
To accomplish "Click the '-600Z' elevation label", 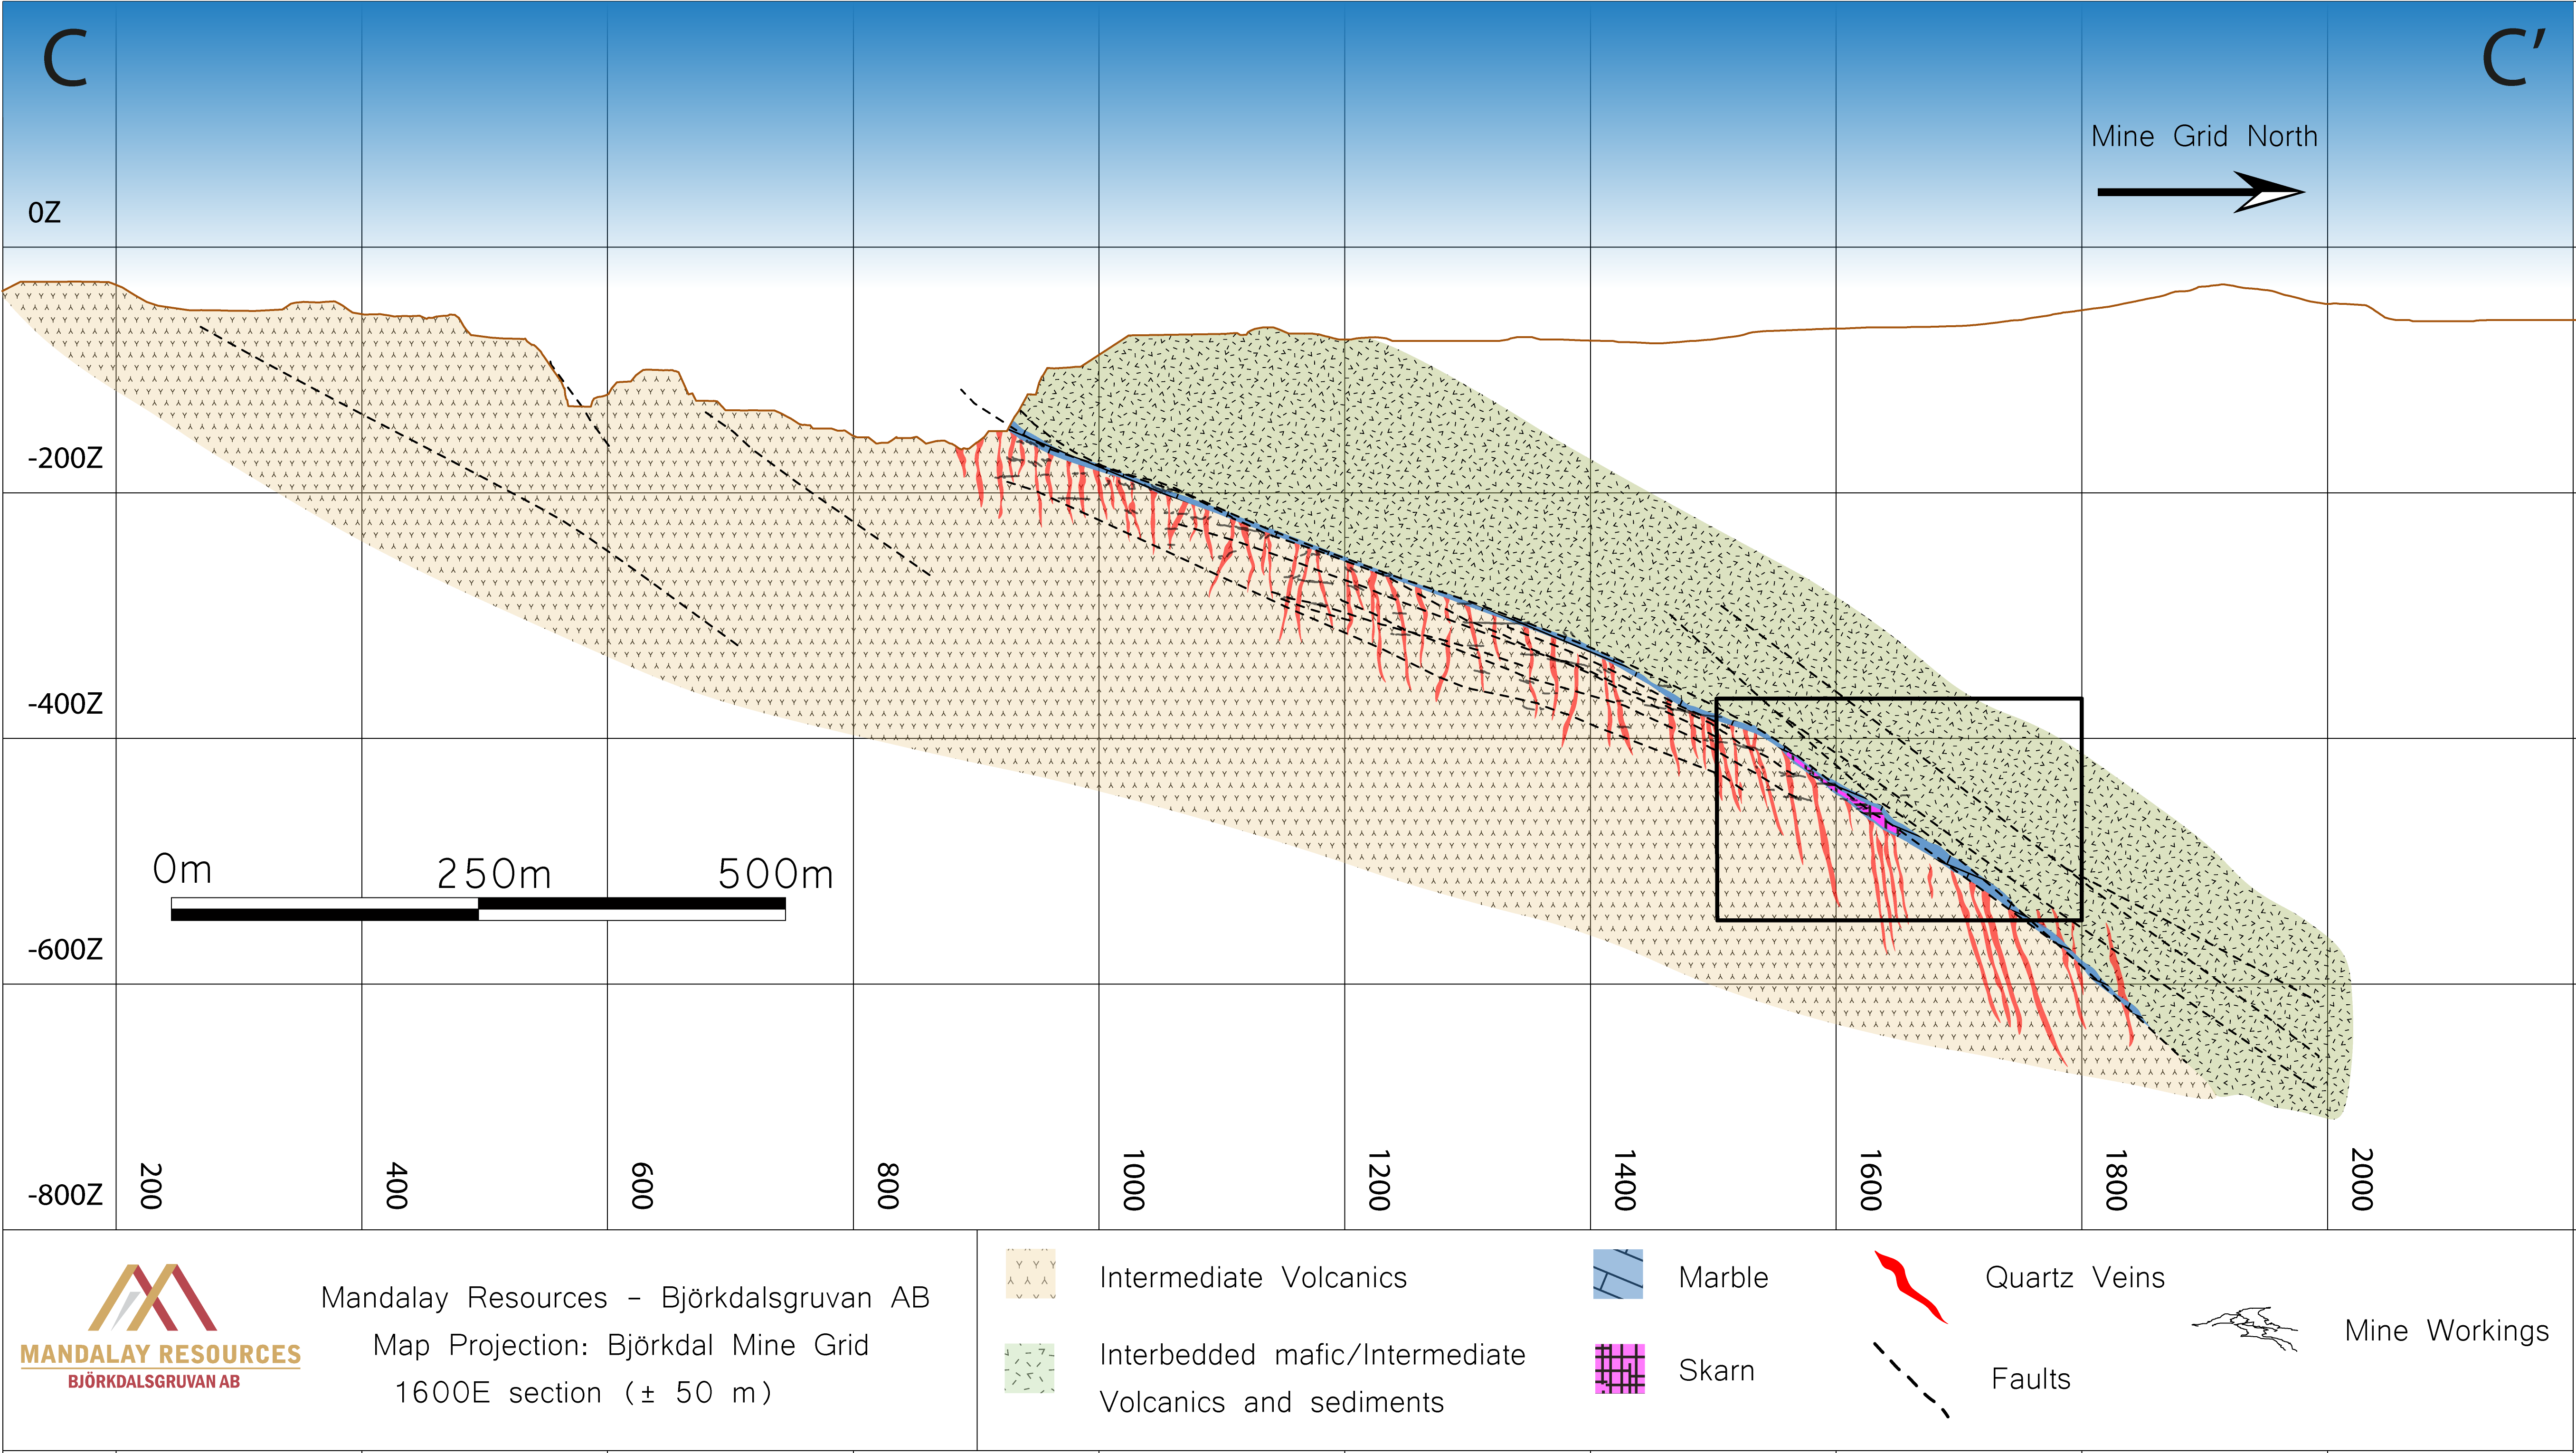I will pos(65,949).
